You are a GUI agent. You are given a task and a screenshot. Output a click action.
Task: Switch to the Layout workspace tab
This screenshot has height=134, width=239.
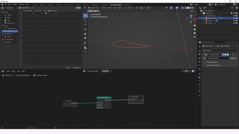point(35,5)
